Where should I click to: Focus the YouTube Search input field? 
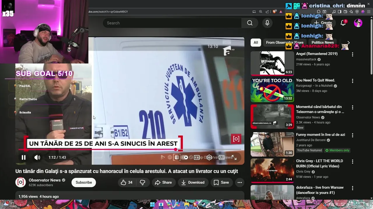172,23
